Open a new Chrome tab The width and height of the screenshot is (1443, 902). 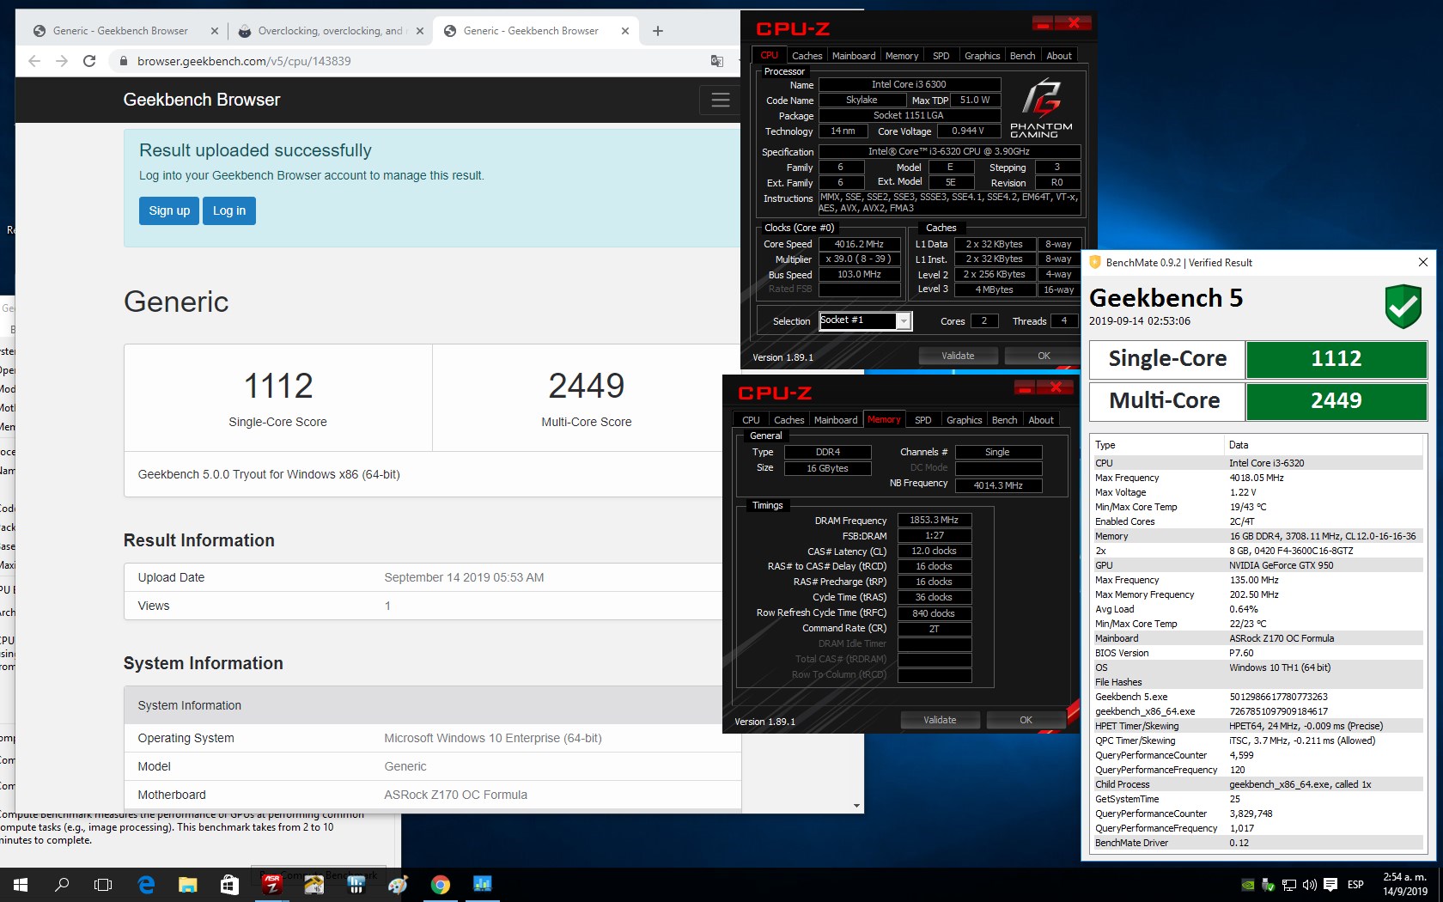(x=658, y=31)
